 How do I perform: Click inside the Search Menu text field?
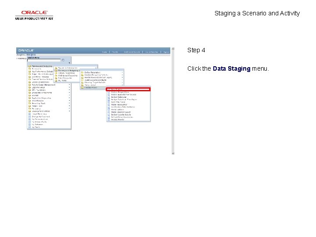[44, 60]
